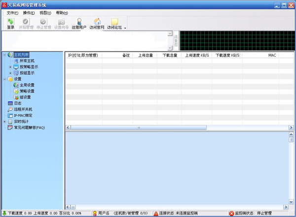Click lower panel scroll-down arrow
The image size is (296, 217).
point(291,202)
